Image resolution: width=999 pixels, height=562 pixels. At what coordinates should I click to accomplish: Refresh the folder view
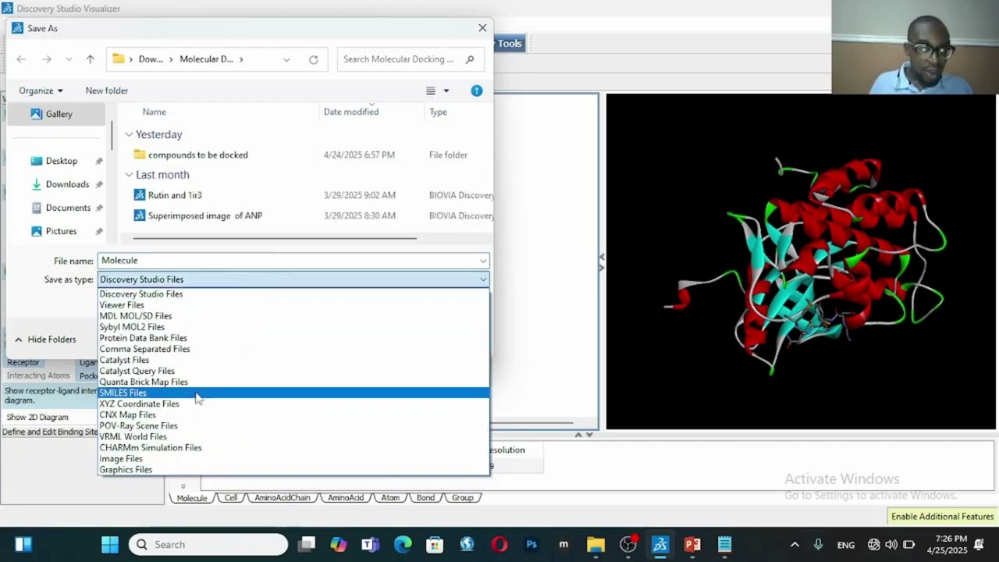click(313, 59)
